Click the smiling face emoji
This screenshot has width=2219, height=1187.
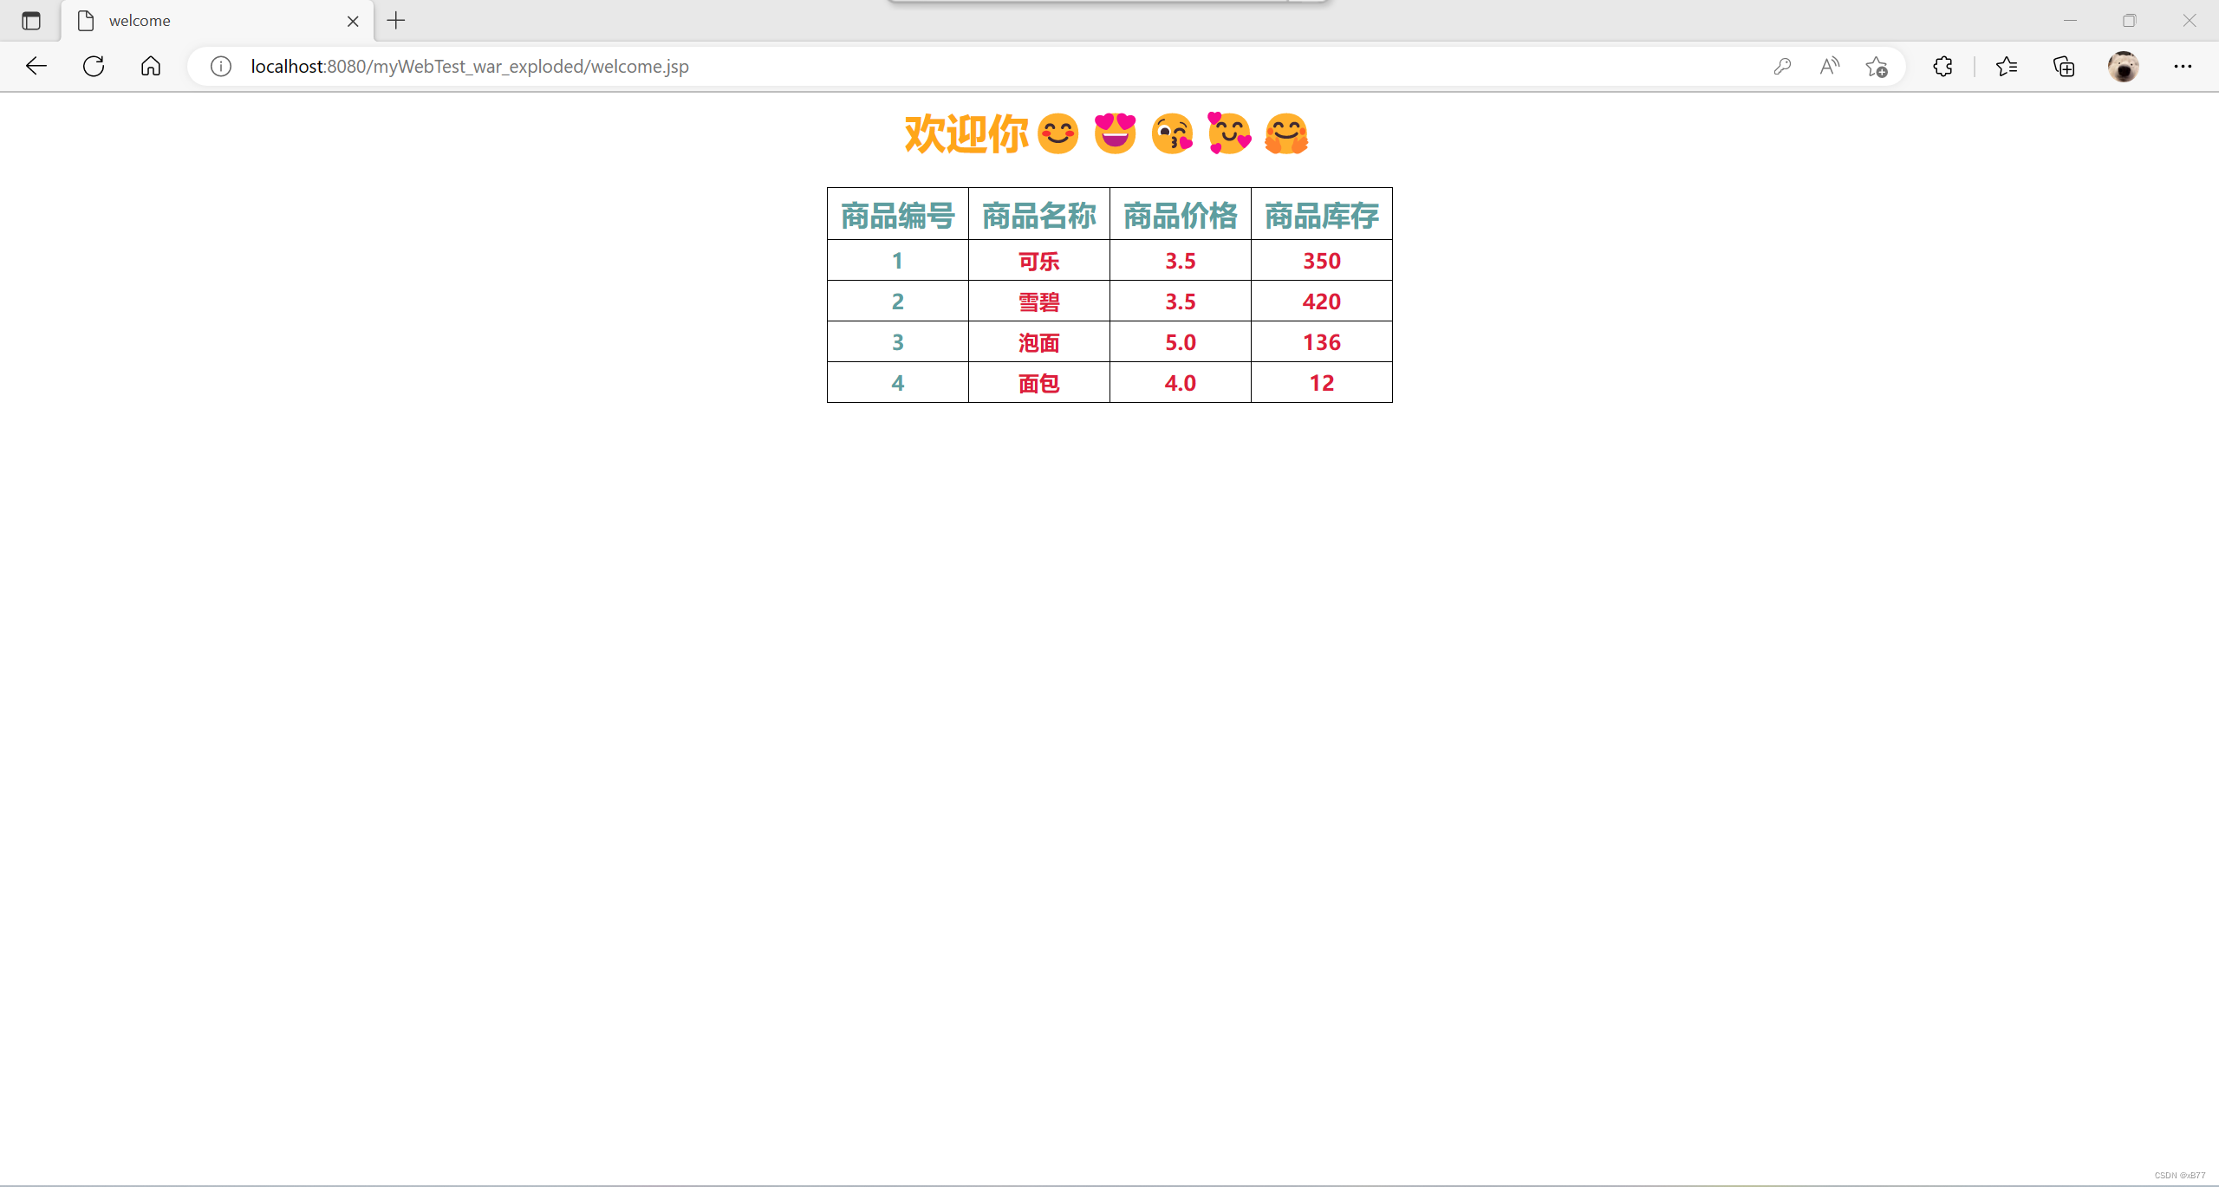click(x=1057, y=134)
